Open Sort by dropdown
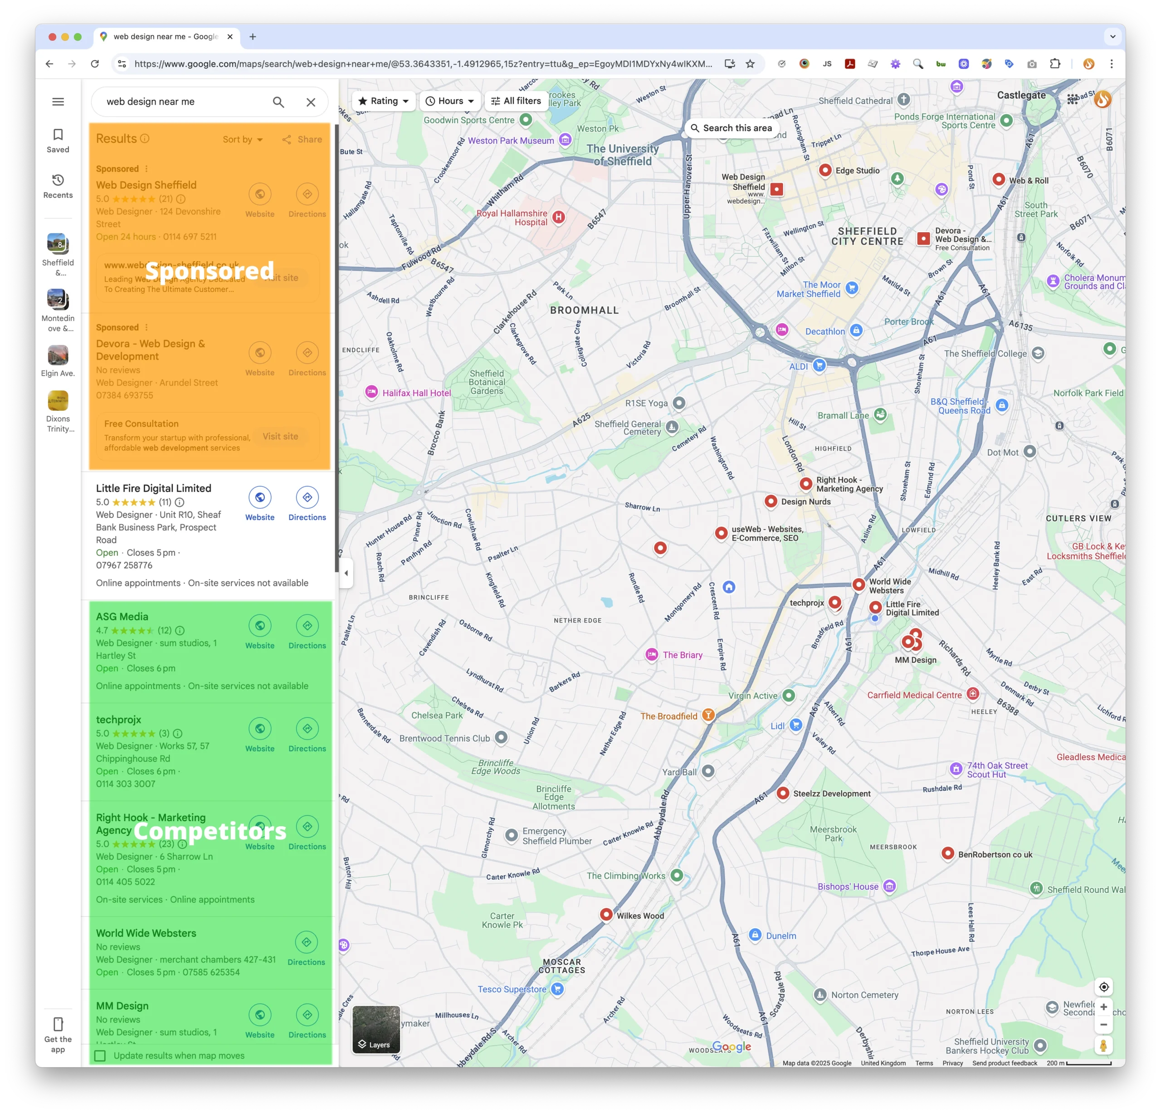Image resolution: width=1161 pixels, height=1114 pixels. 243,140
